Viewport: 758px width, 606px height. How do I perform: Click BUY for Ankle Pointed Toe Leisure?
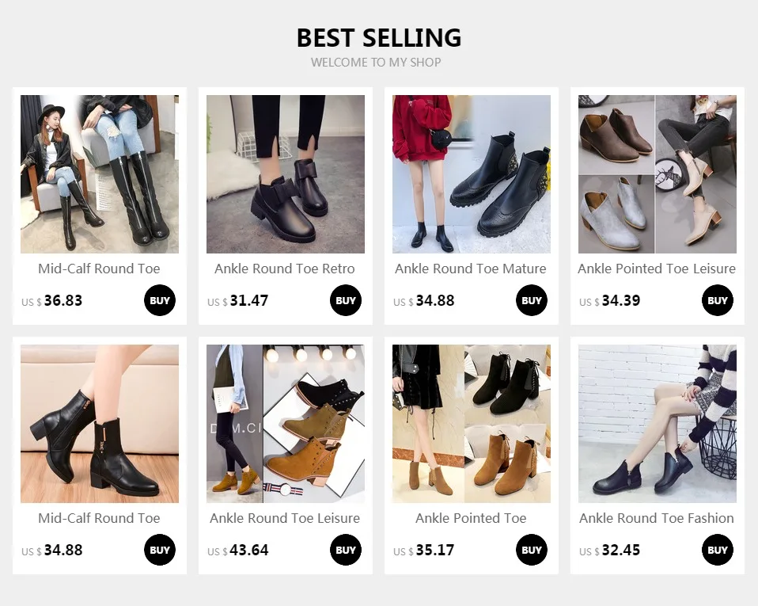tap(718, 300)
